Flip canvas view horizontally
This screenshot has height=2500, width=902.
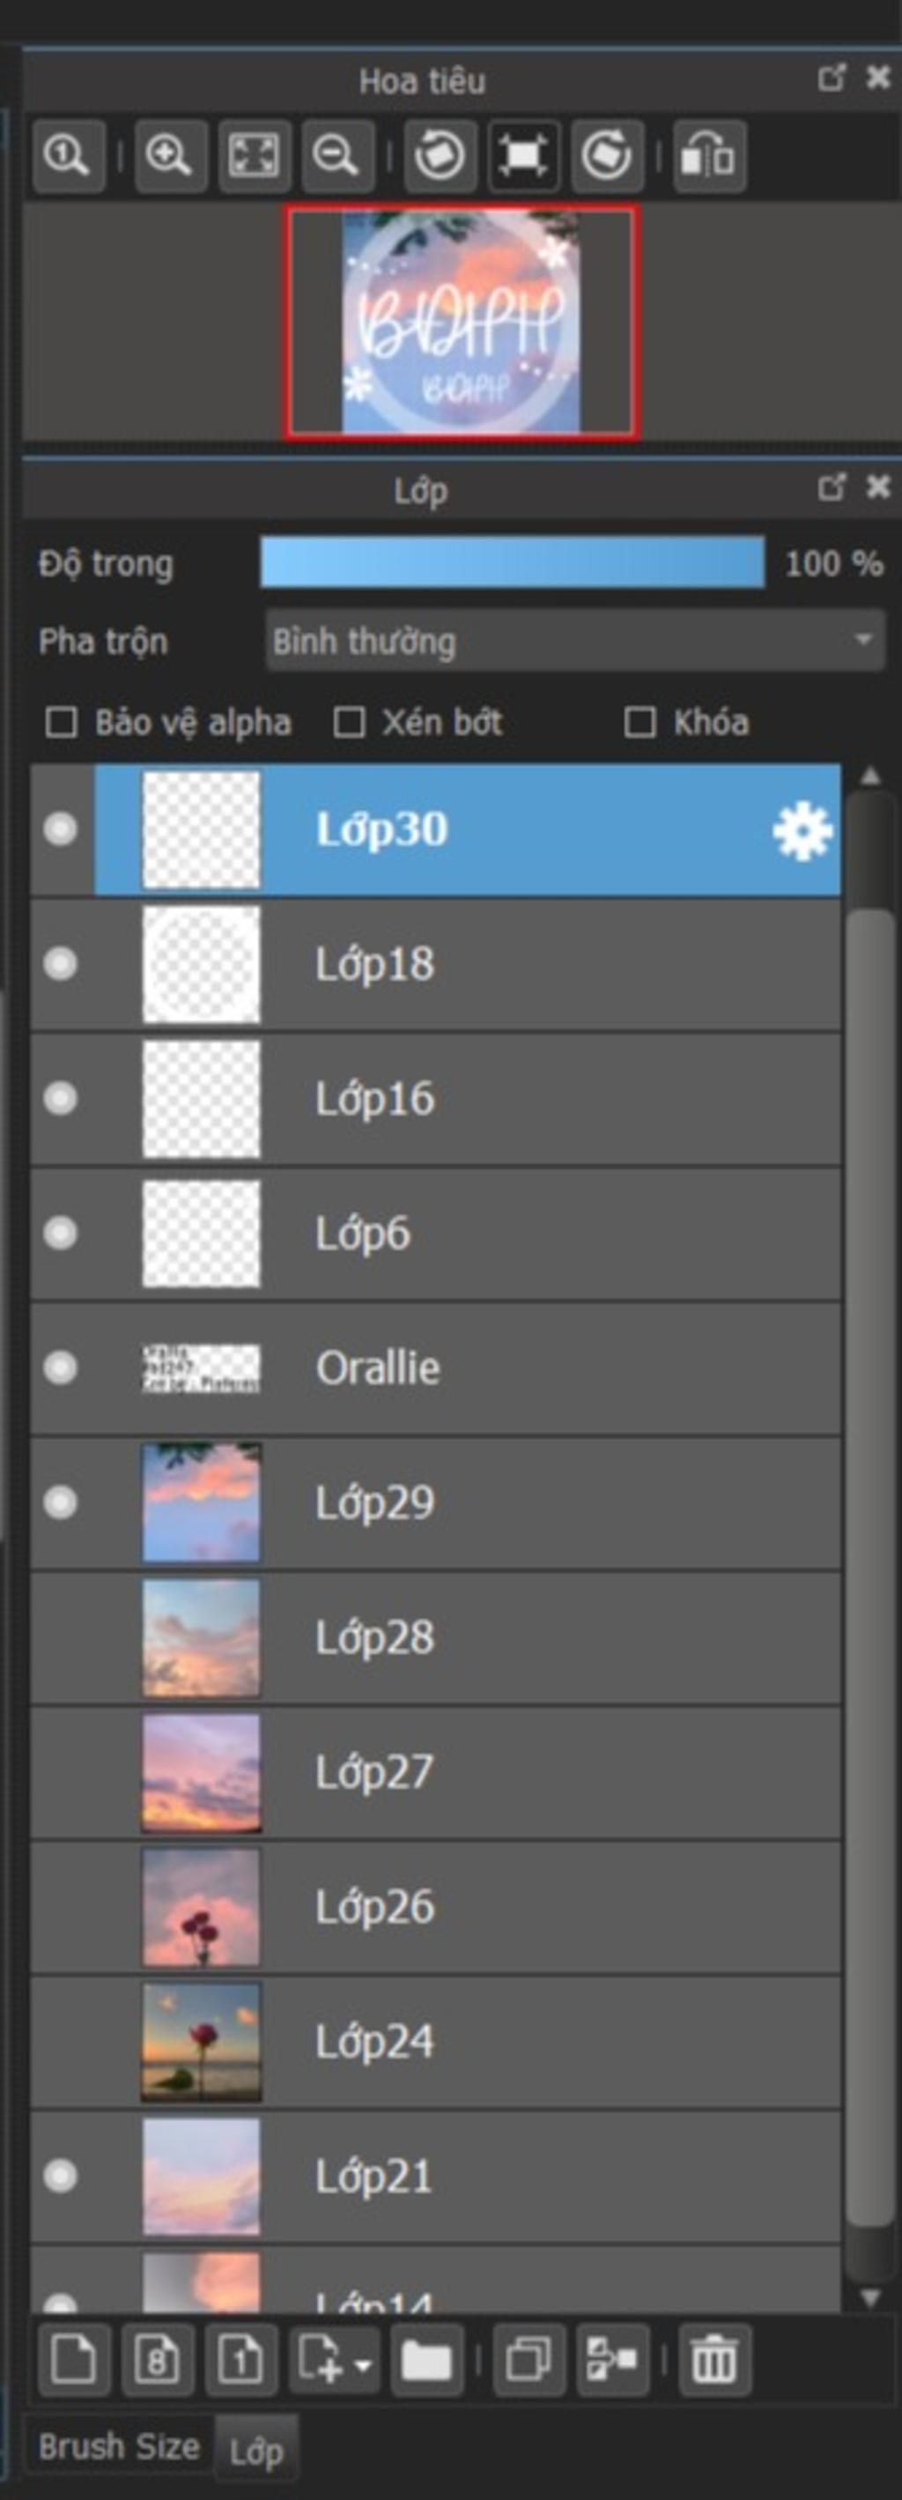pyautogui.click(x=709, y=155)
